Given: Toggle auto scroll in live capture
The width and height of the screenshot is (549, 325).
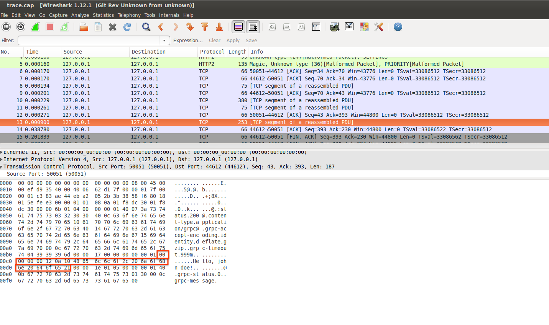Looking at the screenshot, I should (253, 27).
